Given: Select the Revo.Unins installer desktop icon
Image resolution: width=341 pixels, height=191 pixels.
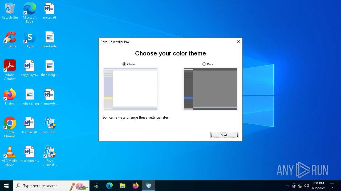Looking at the screenshot, I should [x=50, y=126].
